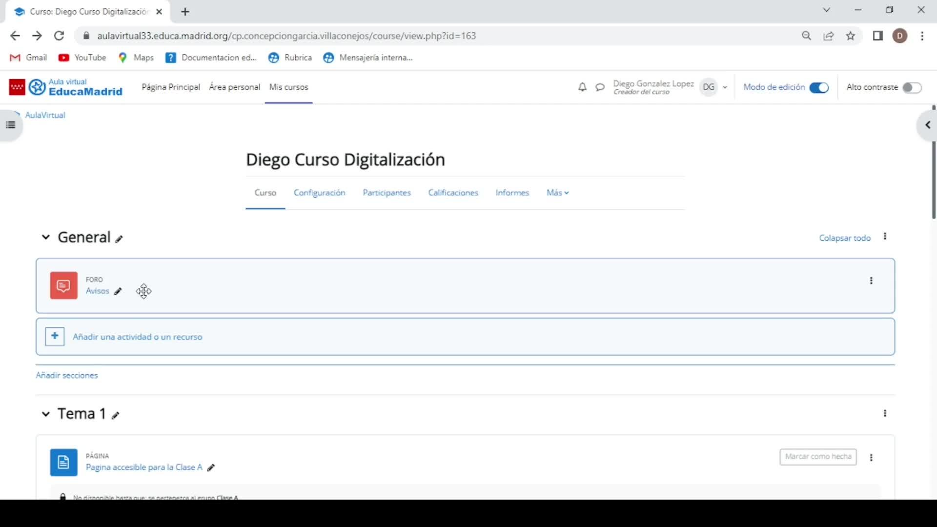Open three-dot menu of Tema 1 section
937x527 pixels.
click(885, 413)
